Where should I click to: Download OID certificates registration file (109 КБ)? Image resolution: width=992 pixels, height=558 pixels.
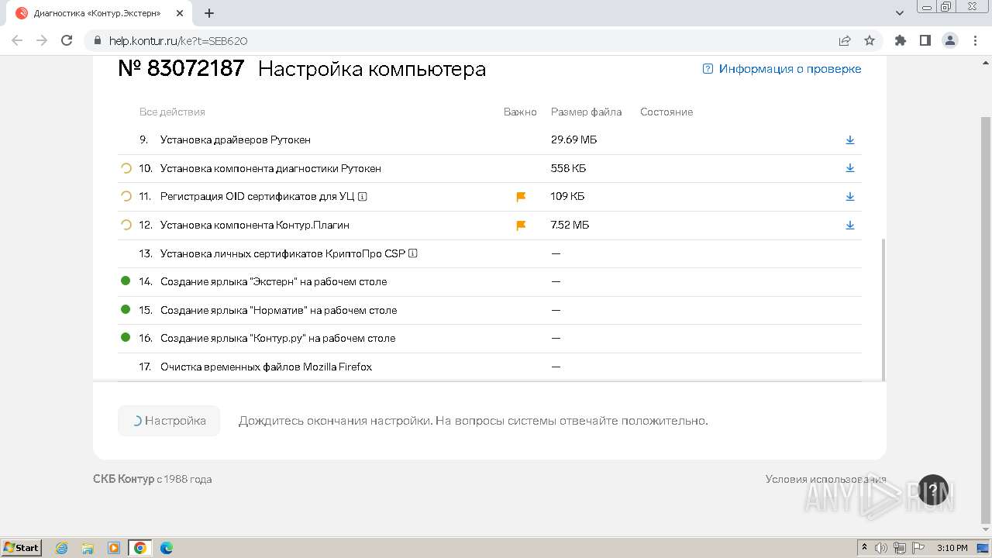(849, 197)
